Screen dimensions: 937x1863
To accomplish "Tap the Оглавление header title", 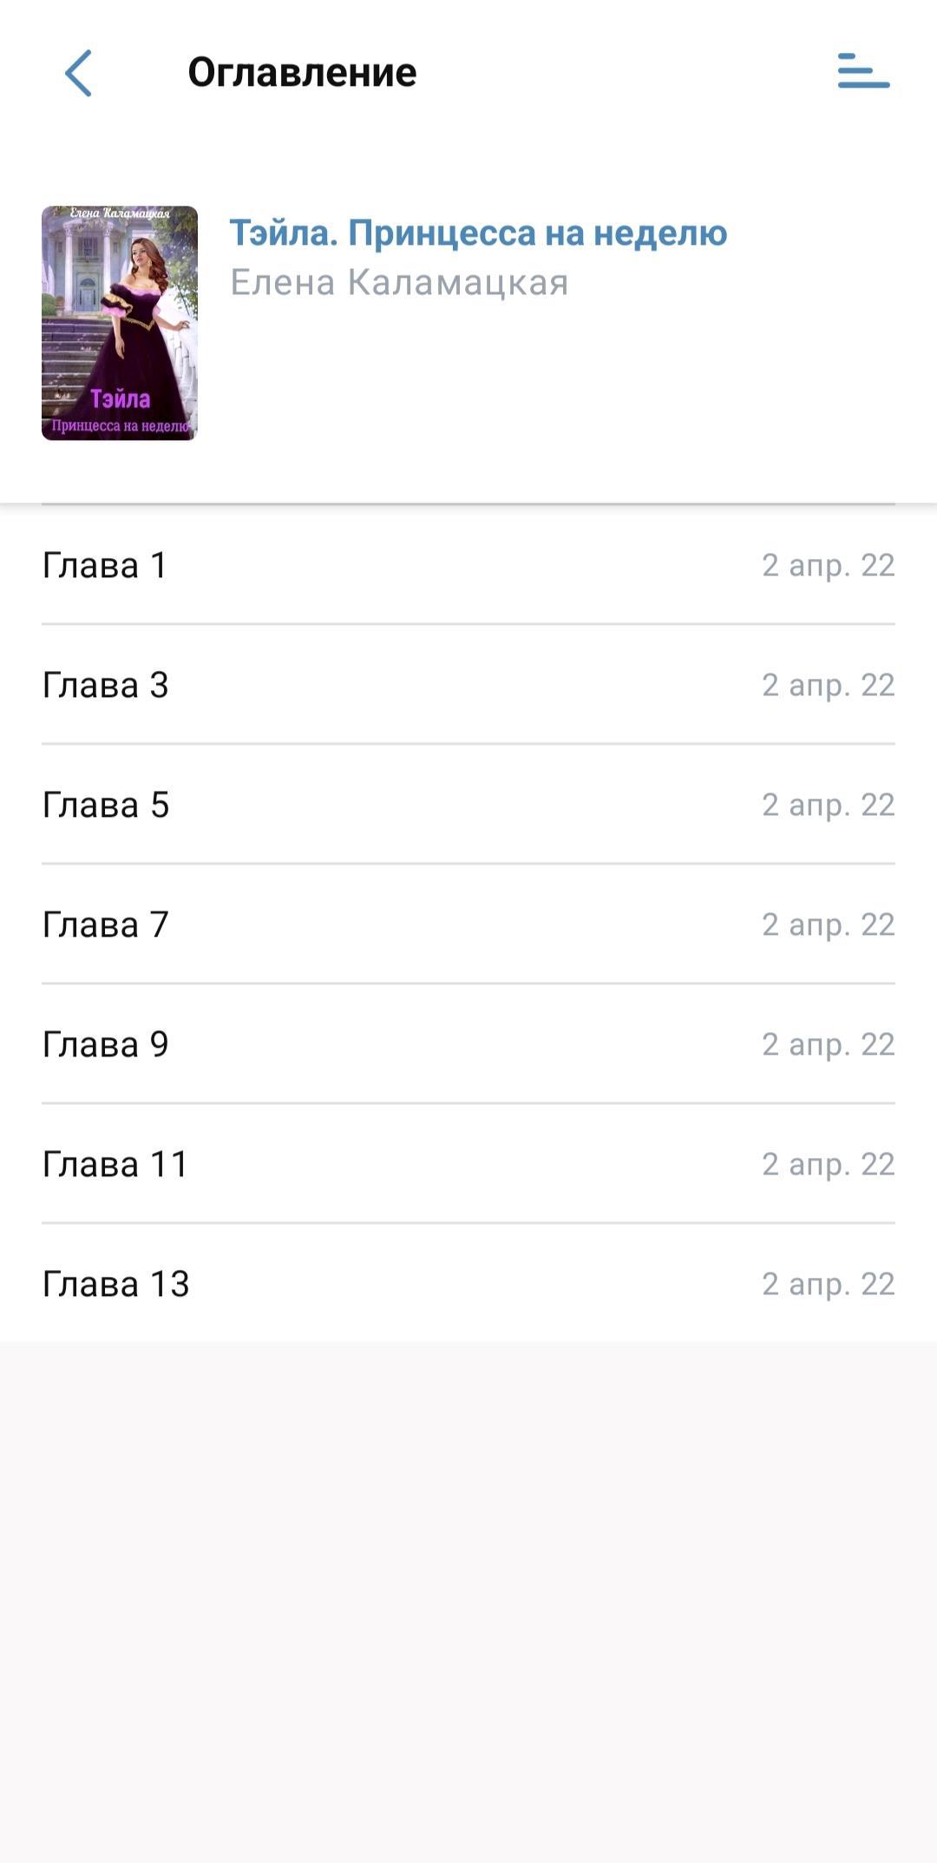I will point(302,72).
